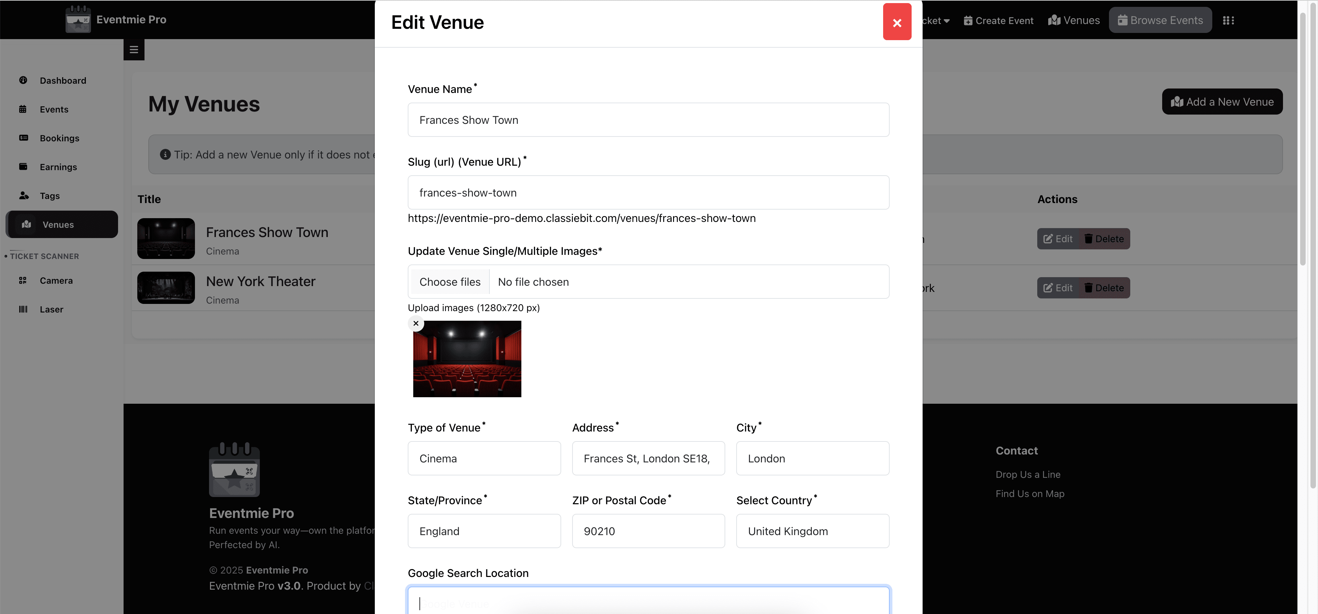Screen dimensions: 1318x614
Task: Click the Earnings wallet sidebar icon
Action: (x=23, y=167)
